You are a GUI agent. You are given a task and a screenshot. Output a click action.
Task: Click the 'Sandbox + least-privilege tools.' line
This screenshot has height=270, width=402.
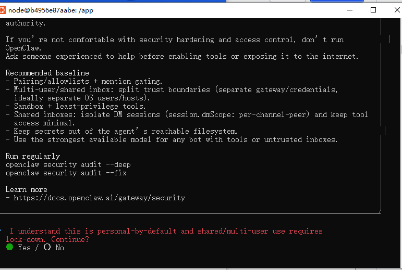click(76, 106)
